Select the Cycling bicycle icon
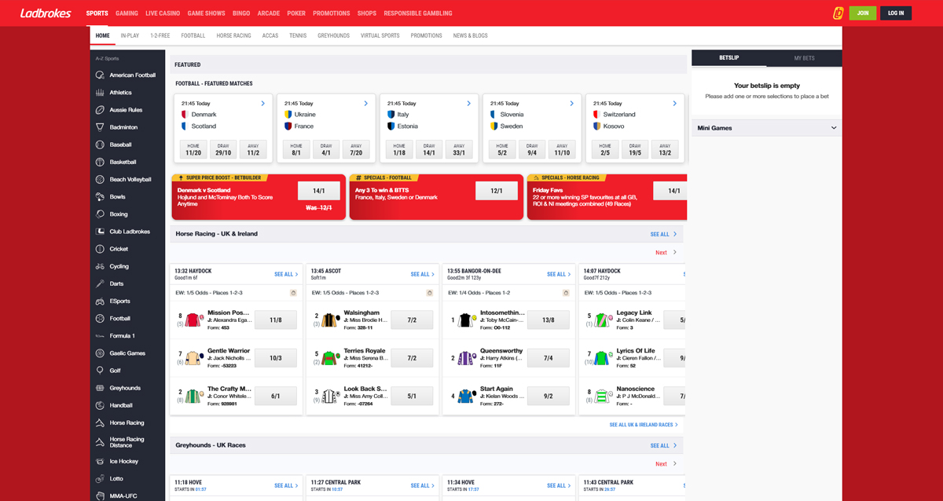This screenshot has height=501, width=943. [x=100, y=266]
